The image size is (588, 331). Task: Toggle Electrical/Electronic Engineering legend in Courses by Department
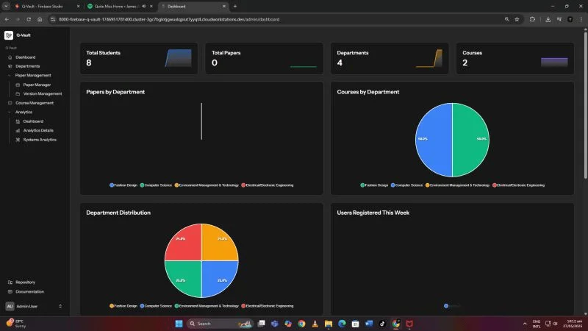point(518,185)
